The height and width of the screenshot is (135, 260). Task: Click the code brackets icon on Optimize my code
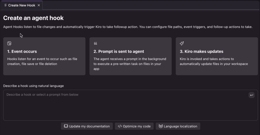click(x=120, y=126)
